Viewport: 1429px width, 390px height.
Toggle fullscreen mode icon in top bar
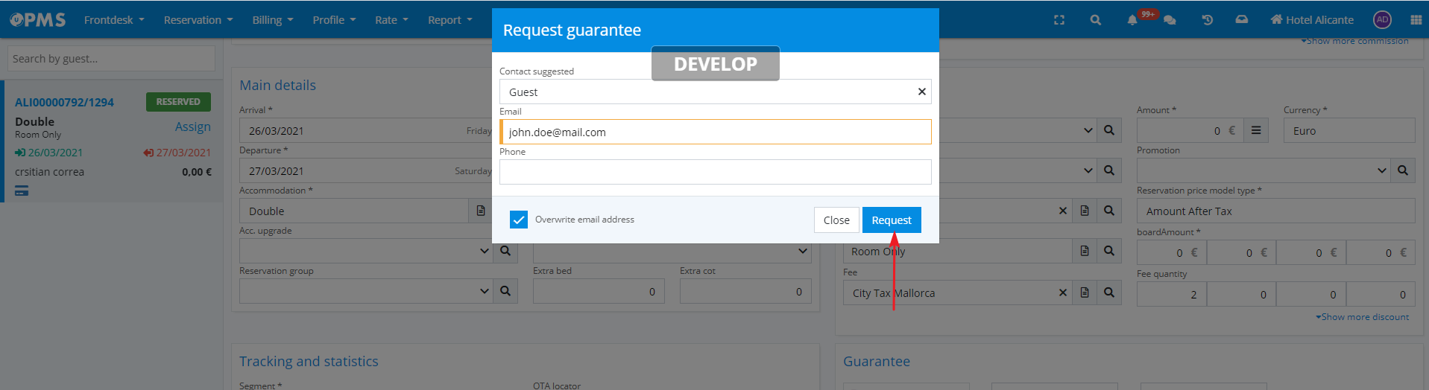(x=1059, y=20)
